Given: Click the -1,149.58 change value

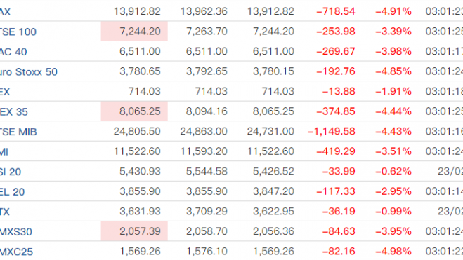Looking at the screenshot, I should click(332, 131).
